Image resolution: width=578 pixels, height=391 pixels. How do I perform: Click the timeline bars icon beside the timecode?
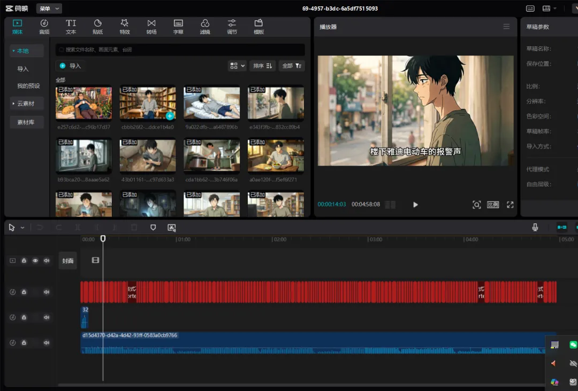pyautogui.click(x=390, y=205)
